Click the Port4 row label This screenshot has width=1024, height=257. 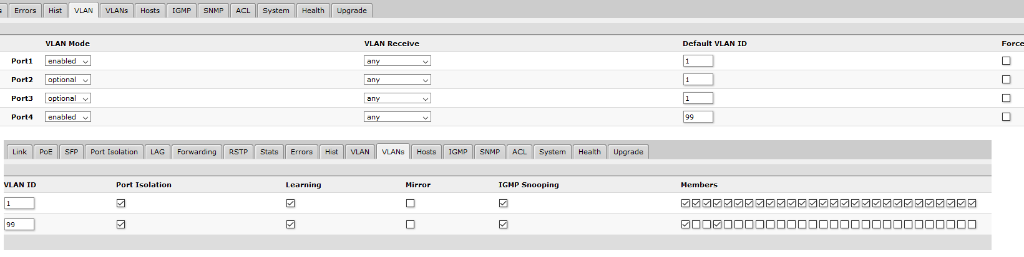[22, 117]
